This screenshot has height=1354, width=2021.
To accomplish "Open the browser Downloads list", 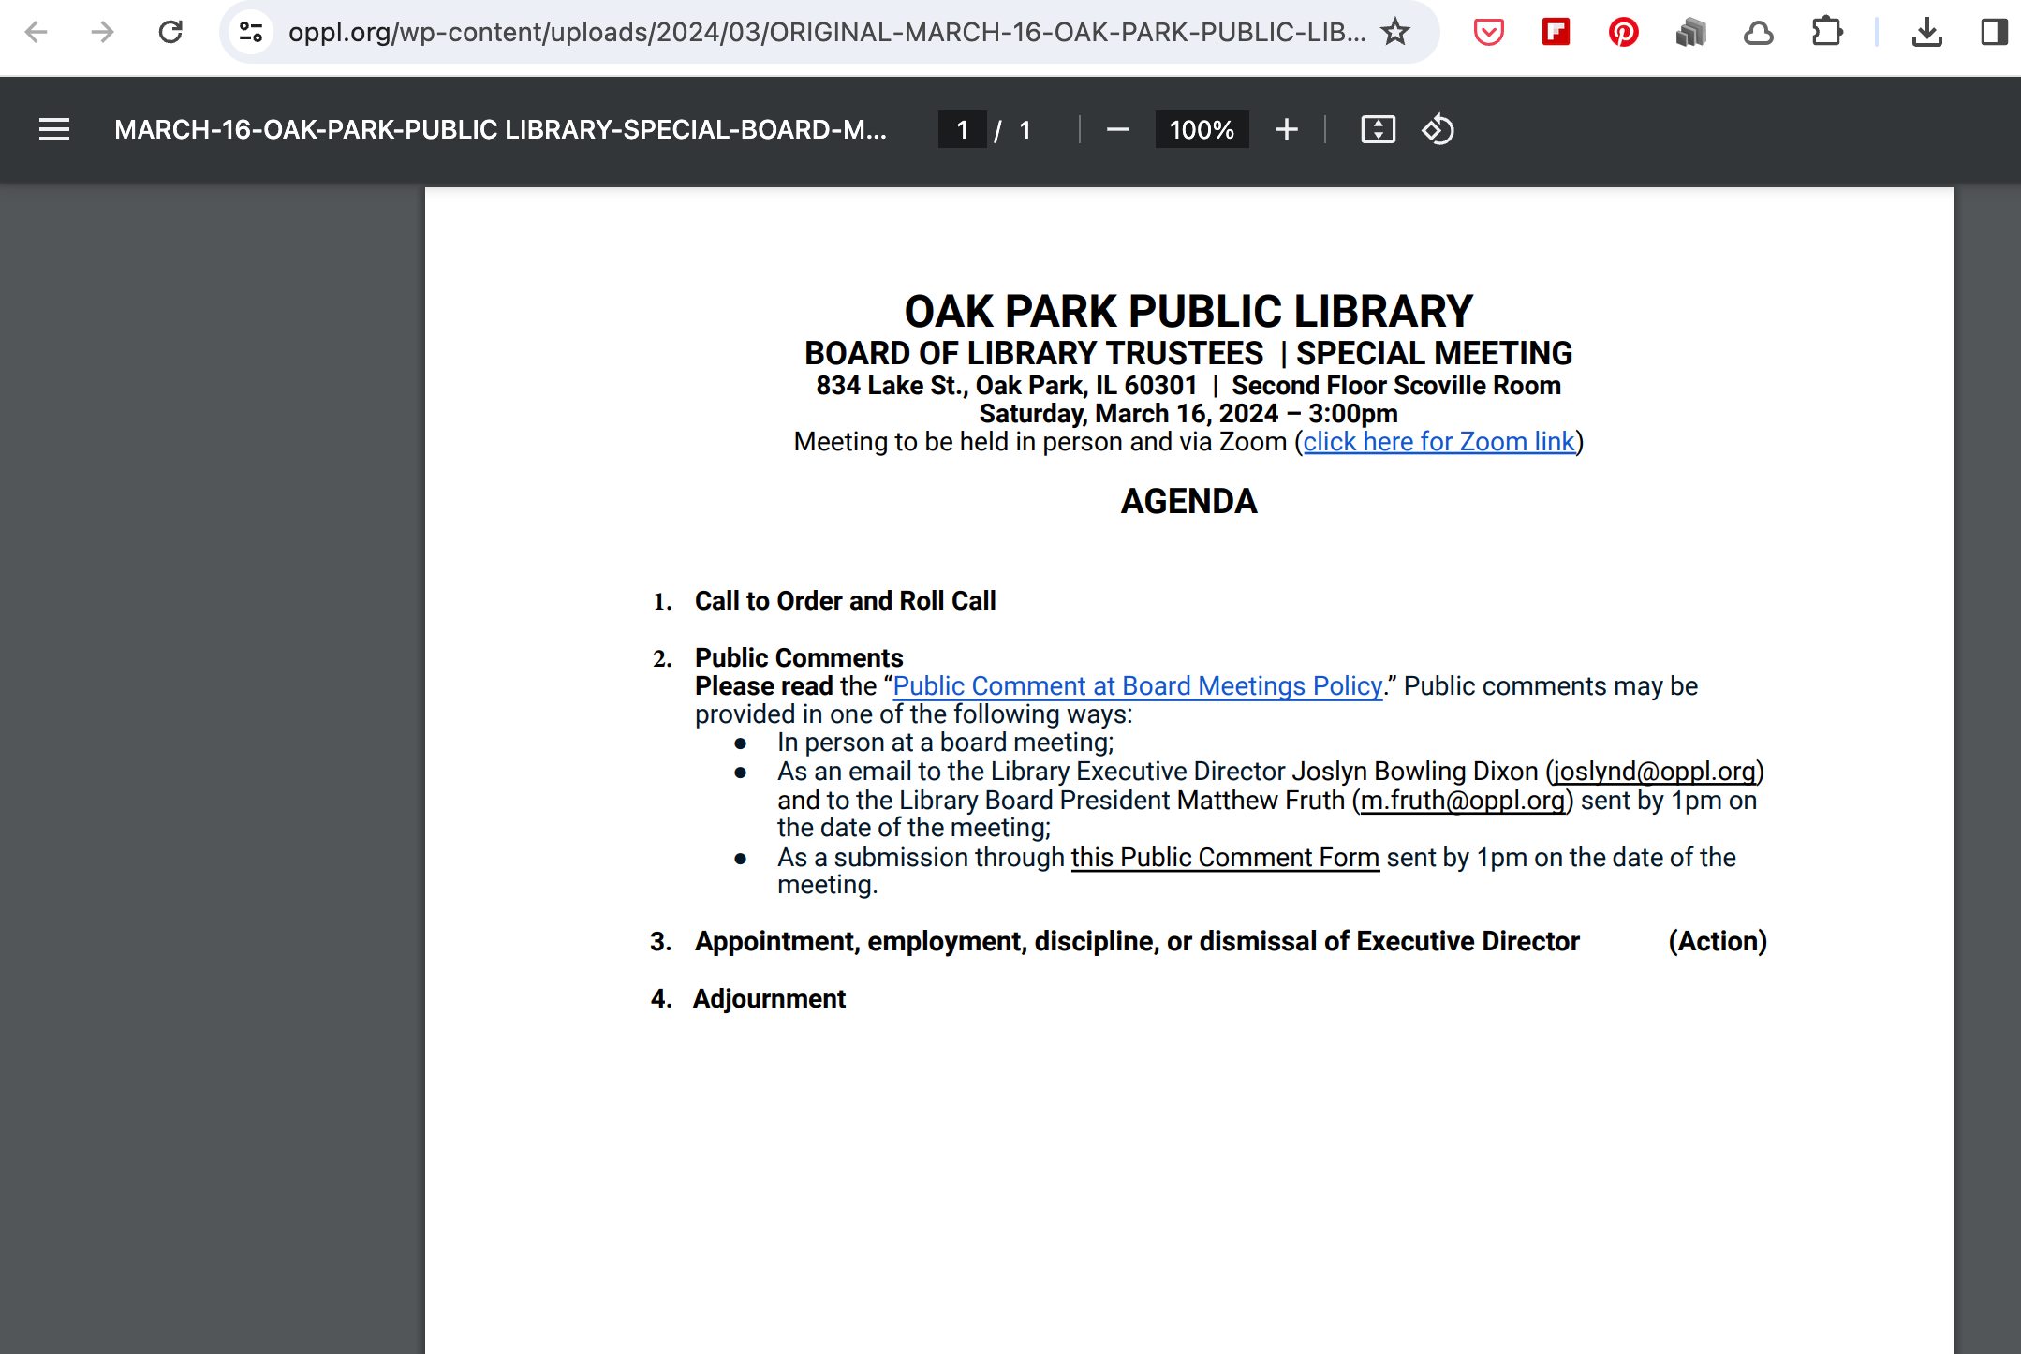I will [x=1925, y=31].
